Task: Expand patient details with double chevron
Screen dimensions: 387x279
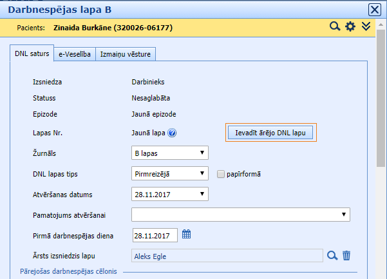Action: pos(366,26)
